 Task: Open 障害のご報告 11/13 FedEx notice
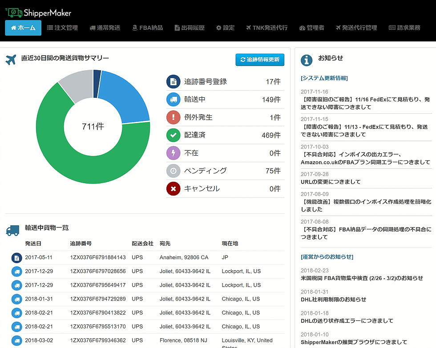pyautogui.click(x=364, y=131)
